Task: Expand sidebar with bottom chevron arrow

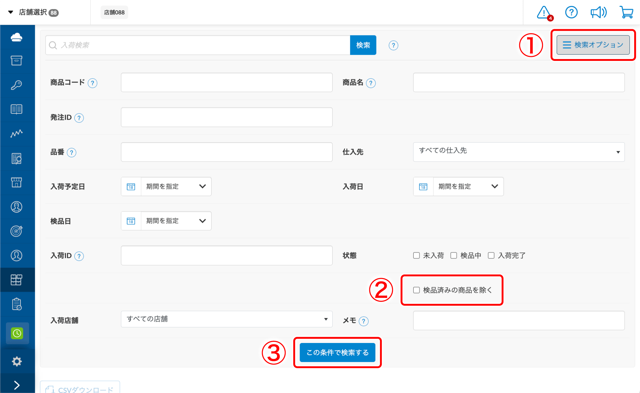Action: [17, 385]
